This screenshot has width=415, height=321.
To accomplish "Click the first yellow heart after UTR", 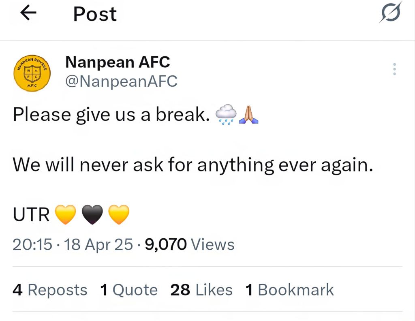I will [65, 214].
